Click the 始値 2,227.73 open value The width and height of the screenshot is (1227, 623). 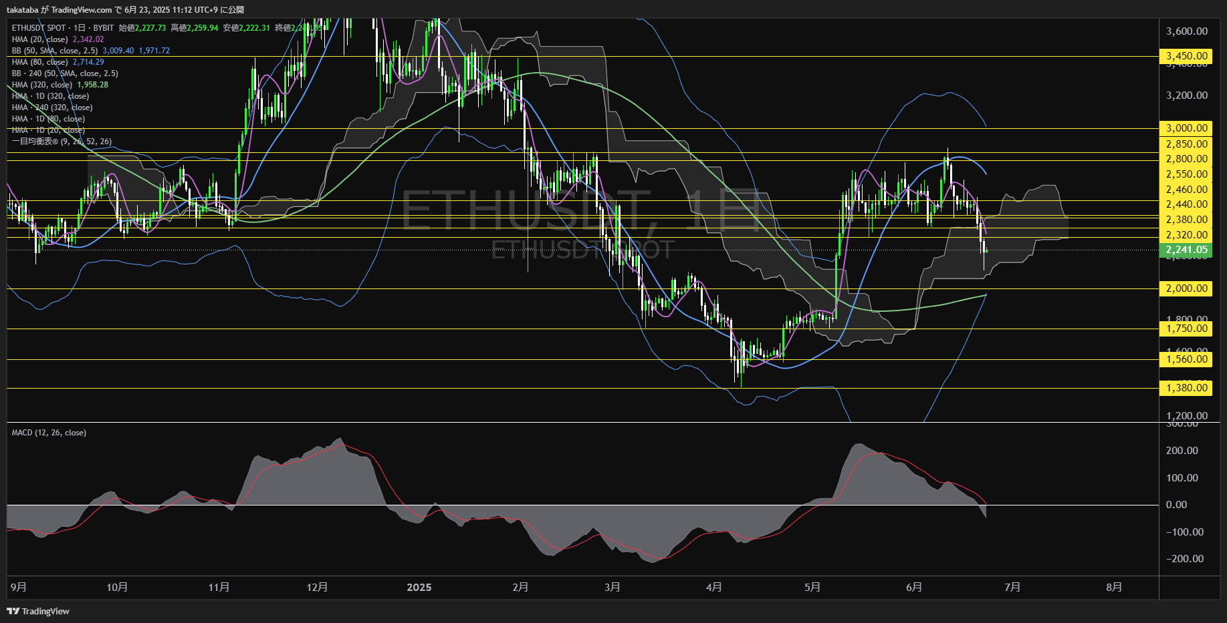click(142, 28)
